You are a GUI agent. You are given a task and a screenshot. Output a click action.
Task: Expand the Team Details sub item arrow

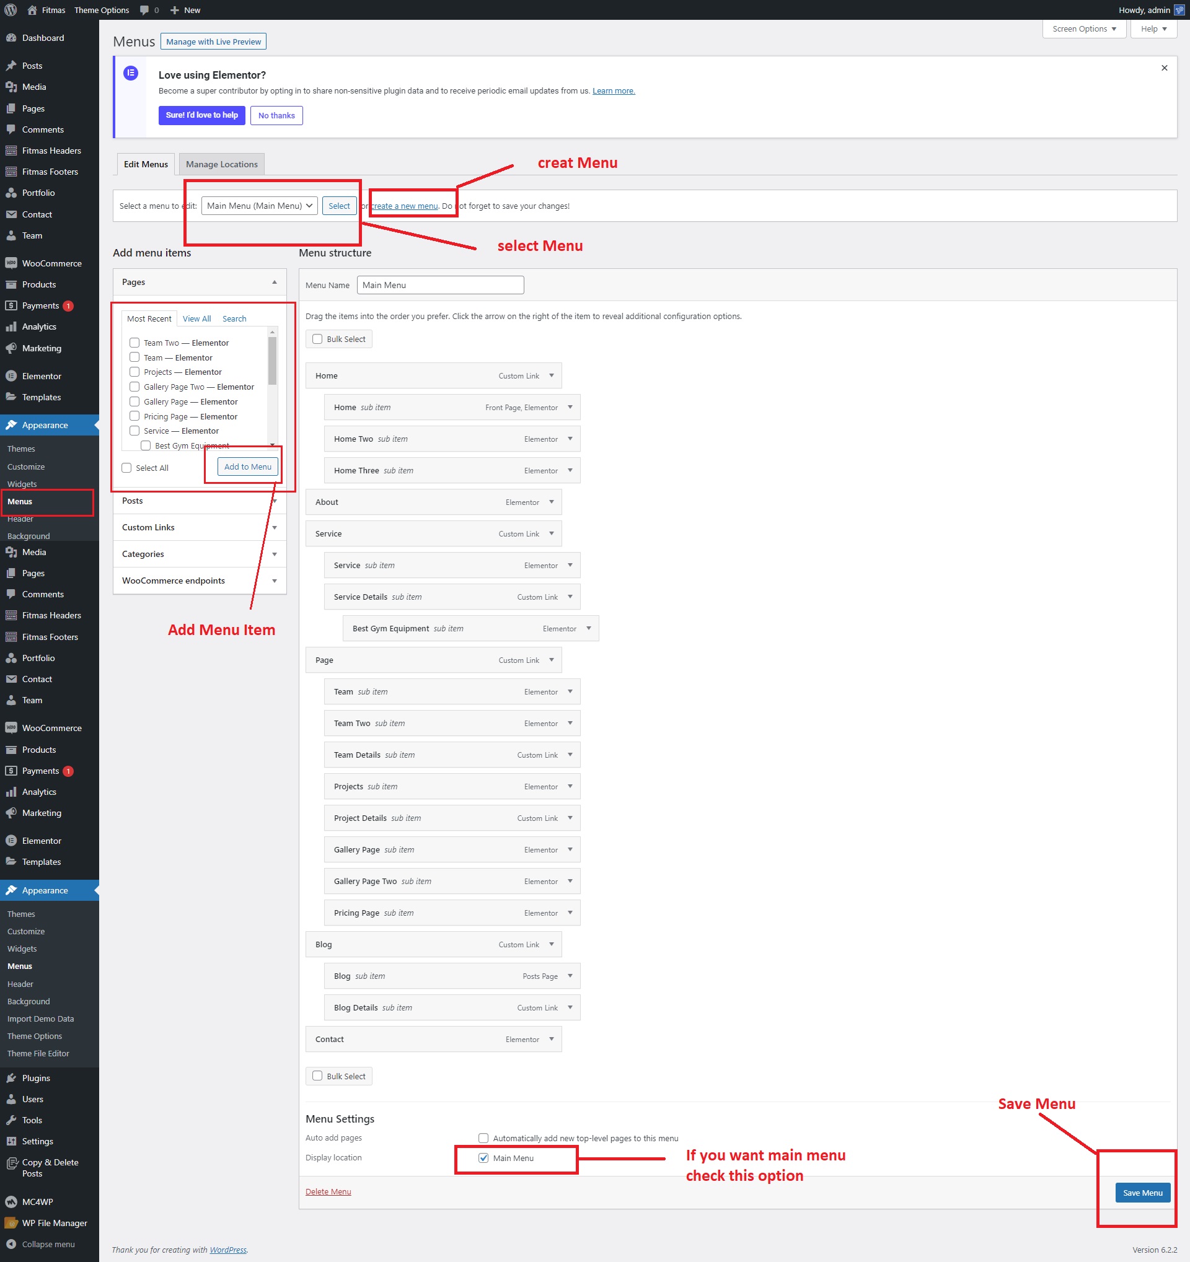[x=570, y=755]
